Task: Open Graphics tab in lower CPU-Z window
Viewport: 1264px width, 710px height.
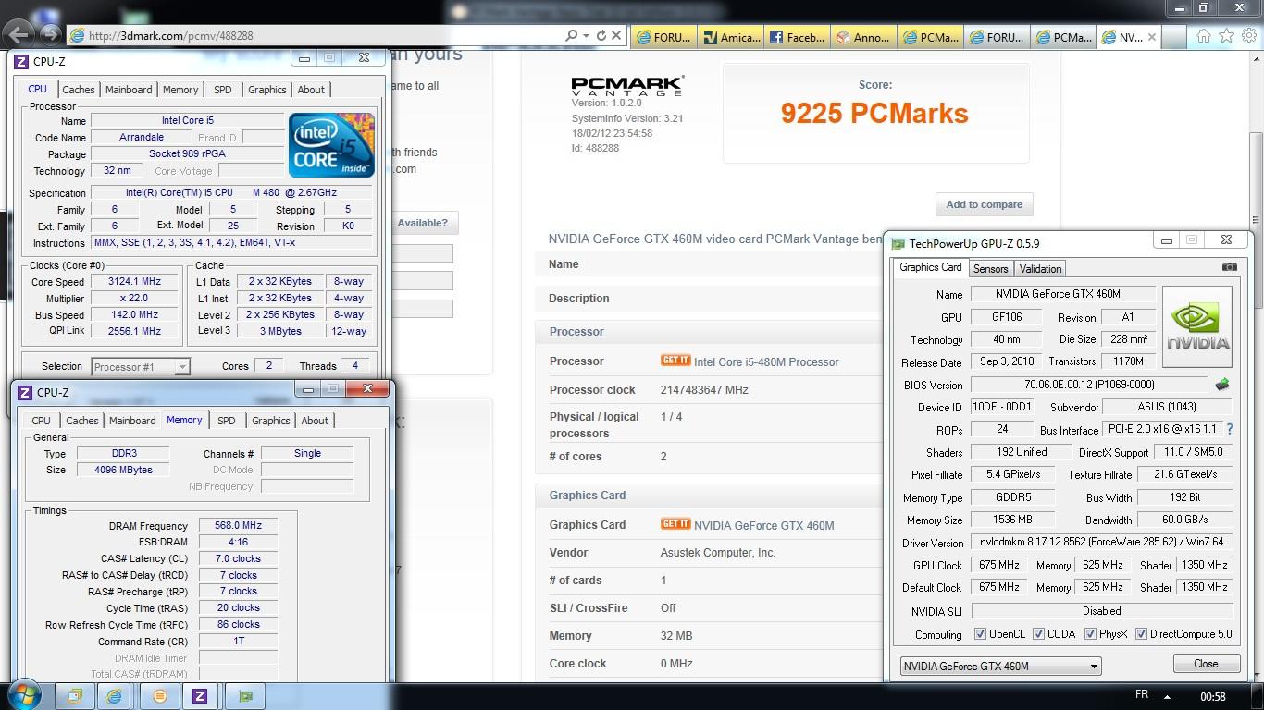Action: [271, 421]
